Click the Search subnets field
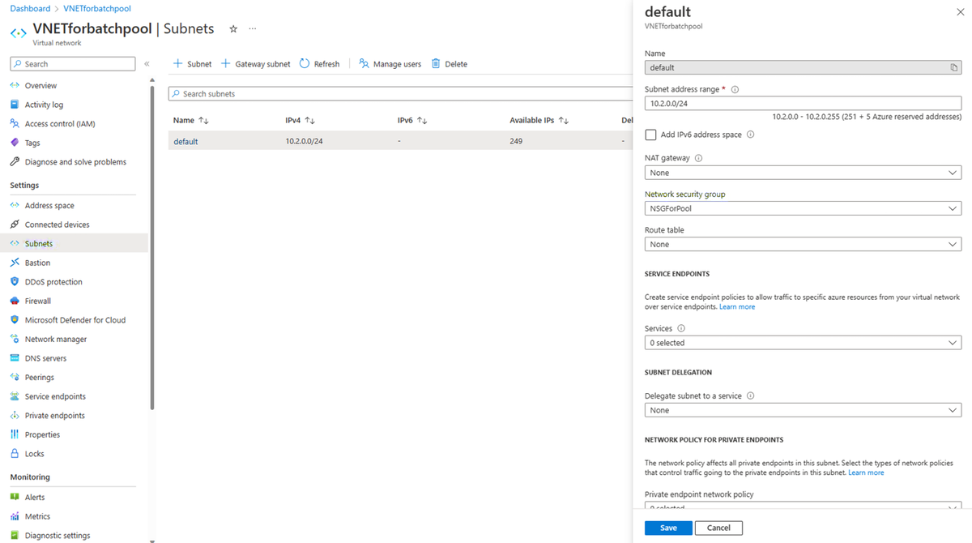This screenshot has height=543, width=972. click(x=400, y=94)
